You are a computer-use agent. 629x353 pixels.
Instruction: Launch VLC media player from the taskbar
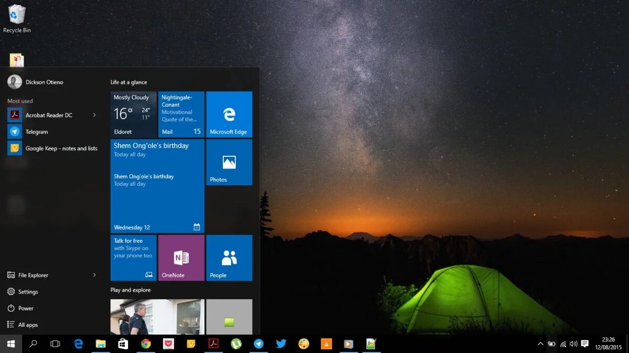tap(326, 344)
